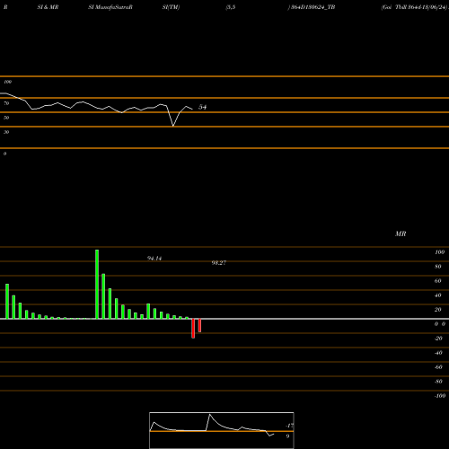Click the MR axis label -60
Image resolution: width=449 pixels, height=449 pixels.
(438, 367)
